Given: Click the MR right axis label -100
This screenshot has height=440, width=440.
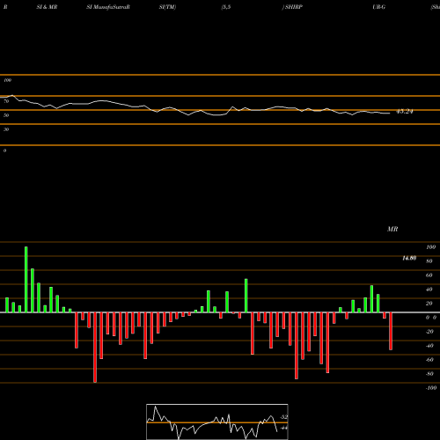Looking at the screenshot, I should point(431,388).
